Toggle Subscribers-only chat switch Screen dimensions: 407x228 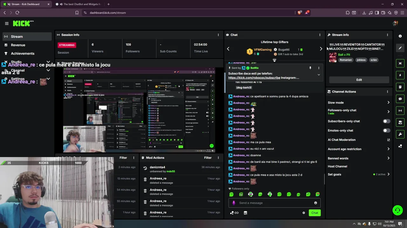[386, 121]
